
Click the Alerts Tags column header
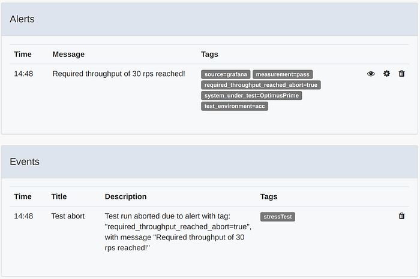pyautogui.click(x=209, y=54)
